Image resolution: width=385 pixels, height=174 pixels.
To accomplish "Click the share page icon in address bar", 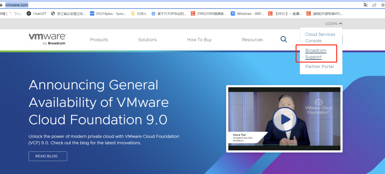I will [x=374, y=5].
